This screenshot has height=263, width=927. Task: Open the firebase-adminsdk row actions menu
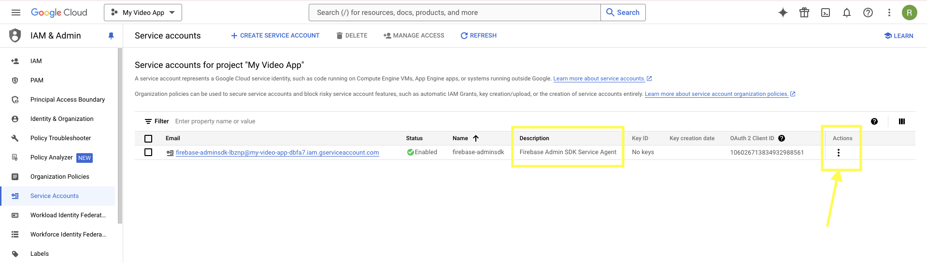tap(839, 153)
